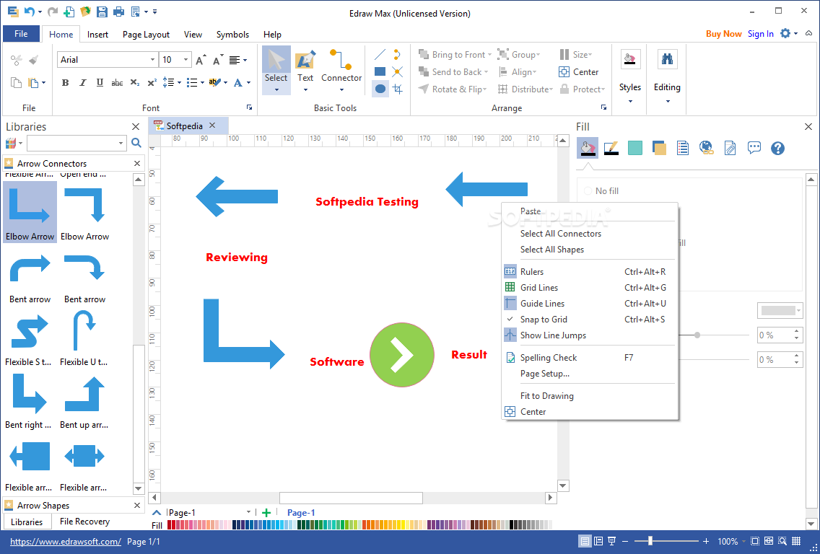Image resolution: width=820 pixels, height=554 pixels.
Task: Click the Sign In link
Action: [760, 33]
